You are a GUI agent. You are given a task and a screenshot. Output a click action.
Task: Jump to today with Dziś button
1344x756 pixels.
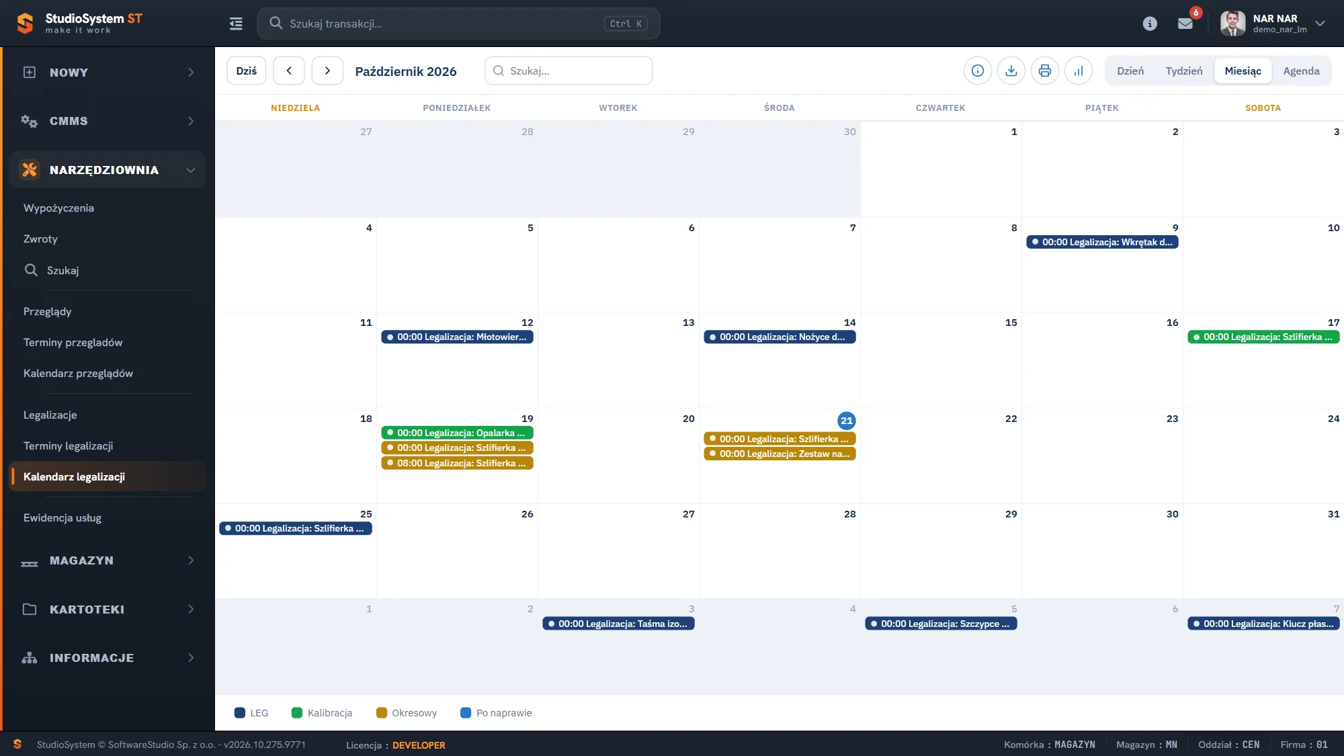pos(247,71)
